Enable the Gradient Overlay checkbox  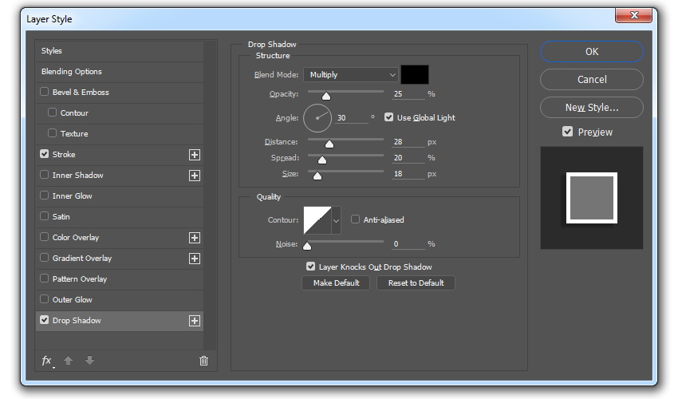tap(44, 258)
